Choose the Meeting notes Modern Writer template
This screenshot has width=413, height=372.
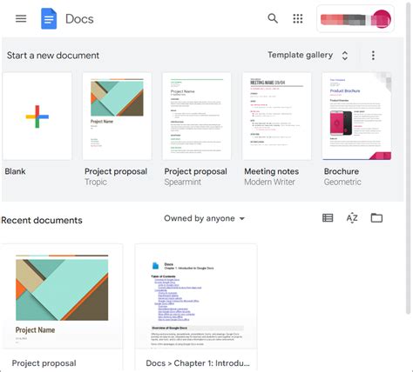point(276,116)
